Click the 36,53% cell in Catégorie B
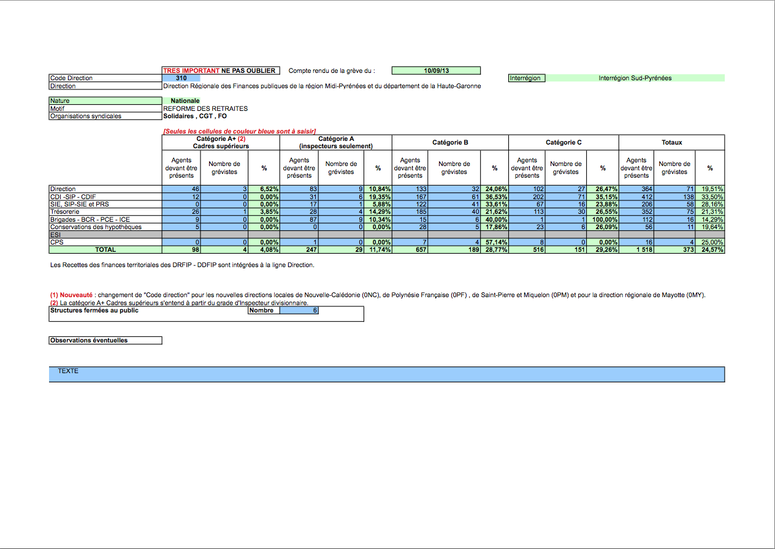The width and height of the screenshot is (775, 549). point(494,197)
